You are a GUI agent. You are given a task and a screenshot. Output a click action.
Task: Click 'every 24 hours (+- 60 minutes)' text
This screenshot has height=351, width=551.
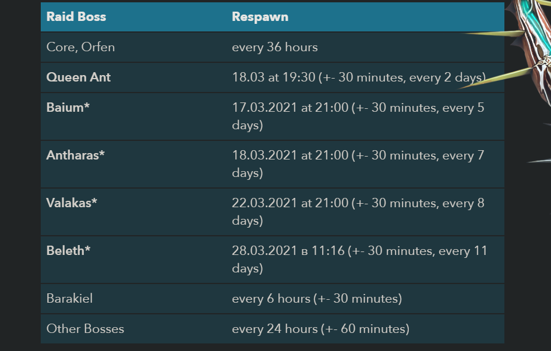click(320, 329)
